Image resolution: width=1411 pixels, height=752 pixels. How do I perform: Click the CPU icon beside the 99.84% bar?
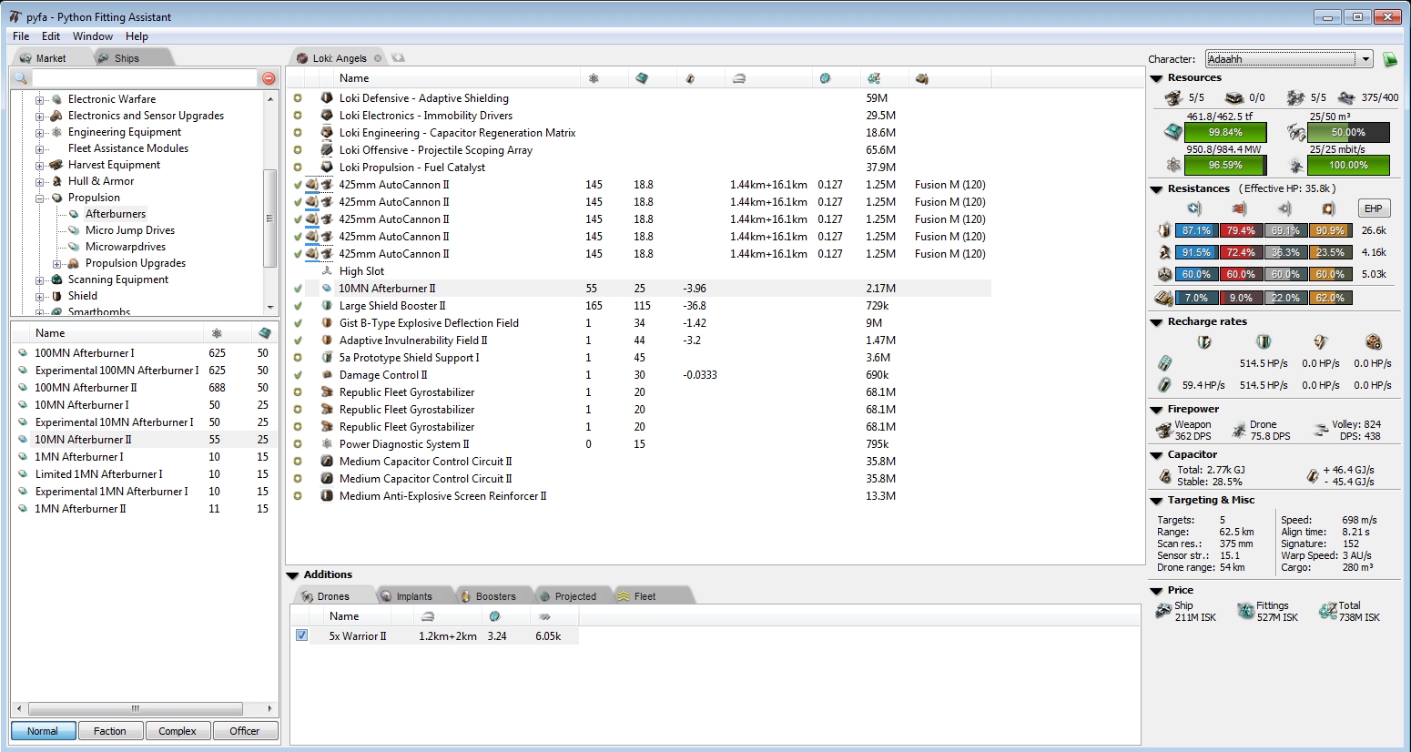tap(1173, 133)
